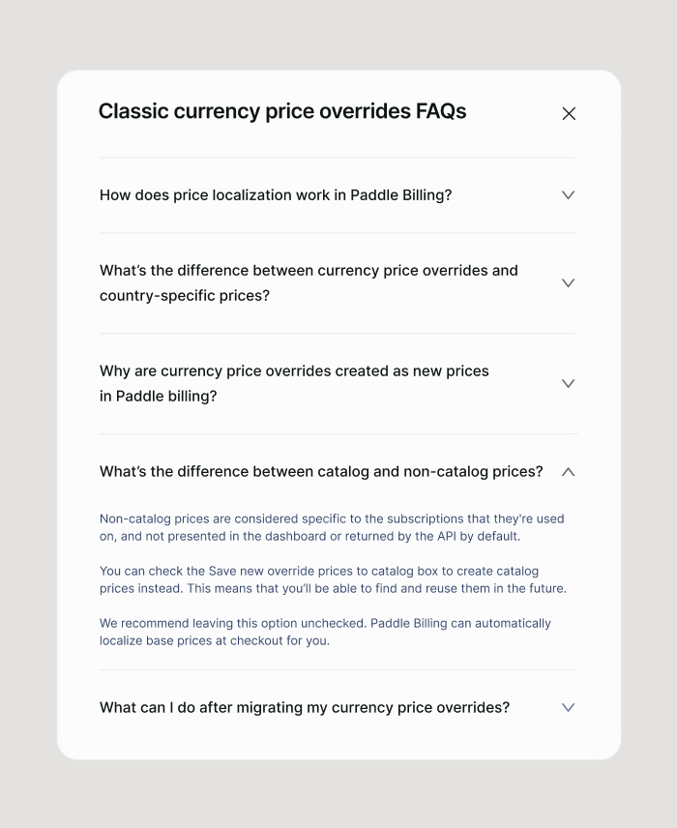Collapse the catalog and non-catalog prices answer chevron
This screenshot has height=828, width=677.
coord(568,472)
